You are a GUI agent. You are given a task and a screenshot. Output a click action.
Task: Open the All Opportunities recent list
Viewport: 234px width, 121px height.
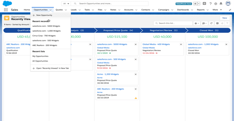click(x=40, y=61)
